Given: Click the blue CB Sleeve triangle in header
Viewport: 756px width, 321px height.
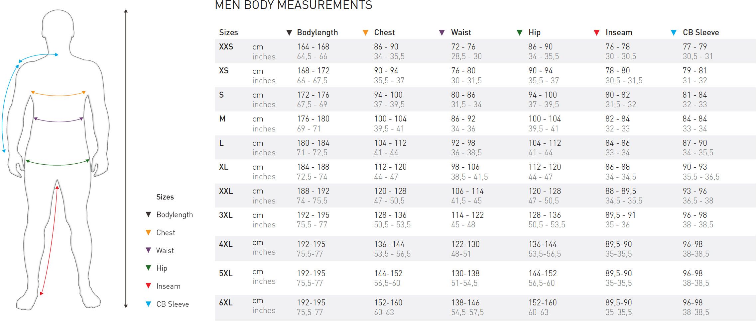Looking at the screenshot, I should (x=674, y=33).
